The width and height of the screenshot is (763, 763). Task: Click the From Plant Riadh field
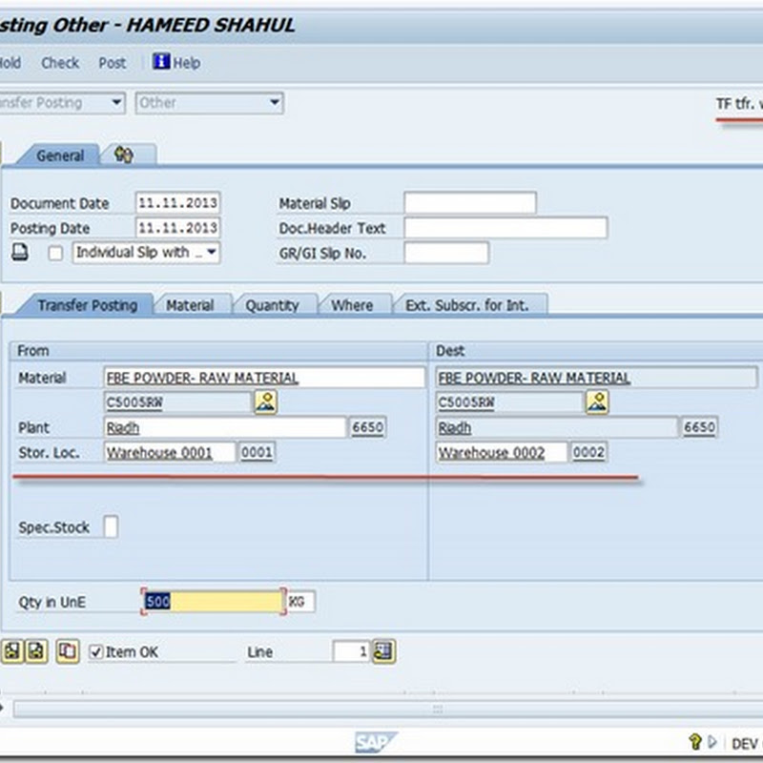[224, 427]
